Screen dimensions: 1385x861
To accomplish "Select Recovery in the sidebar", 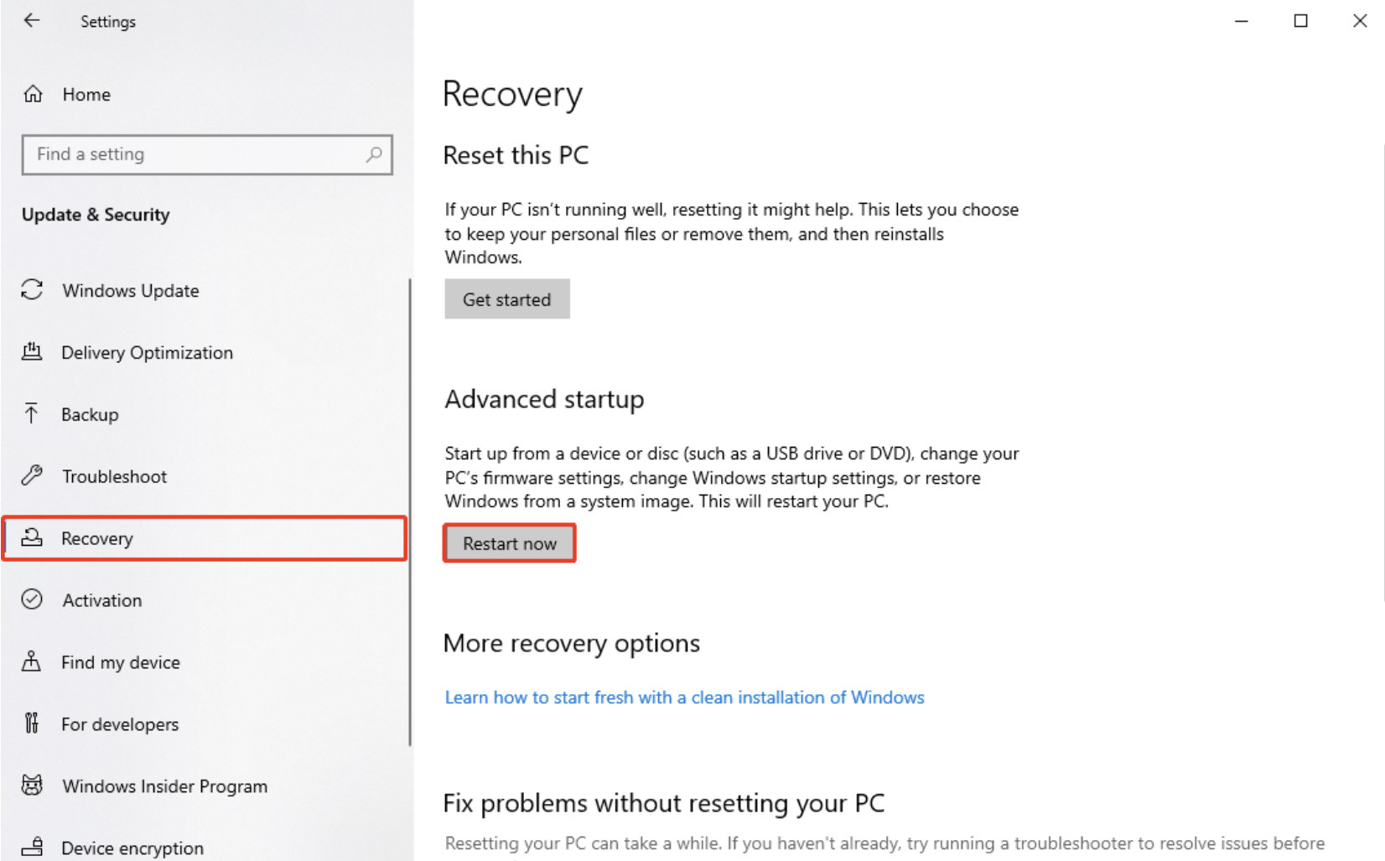I will point(205,538).
